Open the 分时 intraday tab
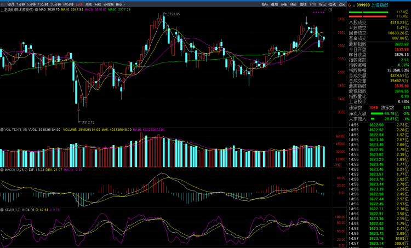411x248 pixels. tap(10, 4)
